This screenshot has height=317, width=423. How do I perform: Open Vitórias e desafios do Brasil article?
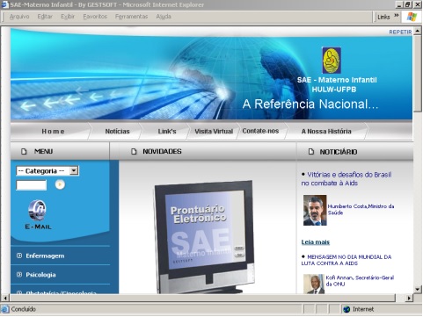pyautogui.click(x=346, y=178)
